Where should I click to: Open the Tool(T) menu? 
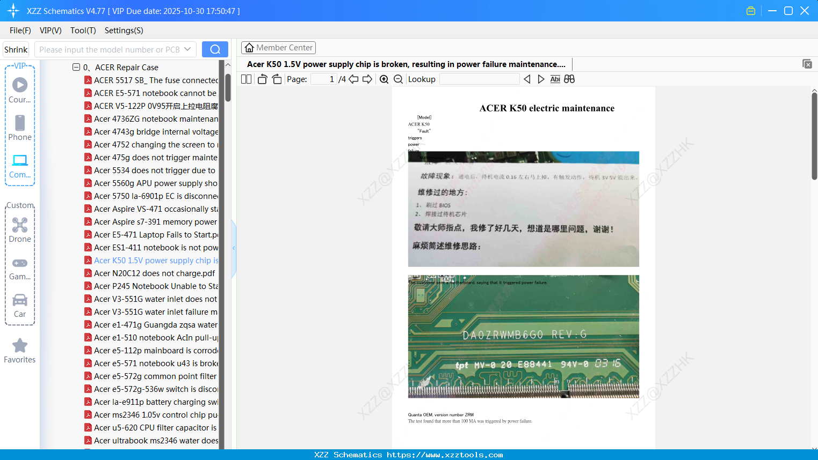[x=83, y=31]
